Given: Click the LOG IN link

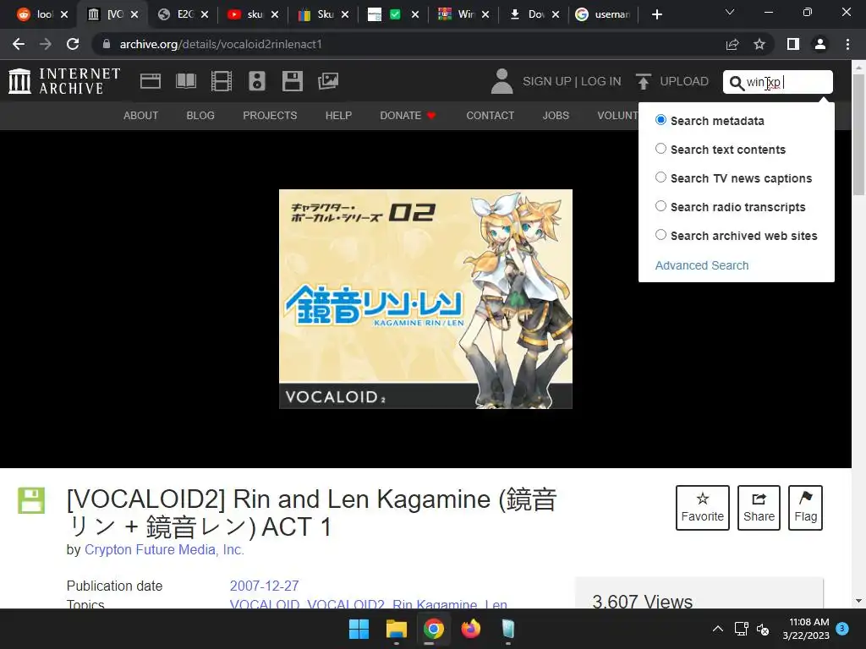Looking at the screenshot, I should coord(601,81).
